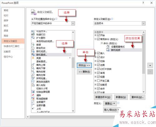Select the 略向上移 nudge icon
This screenshot has width=156, height=127.
(x=33, y=65)
